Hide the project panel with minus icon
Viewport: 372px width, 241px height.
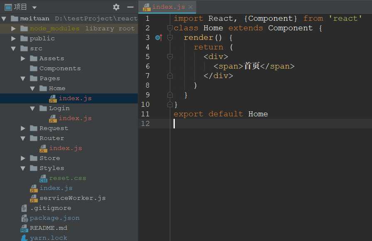[130, 7]
